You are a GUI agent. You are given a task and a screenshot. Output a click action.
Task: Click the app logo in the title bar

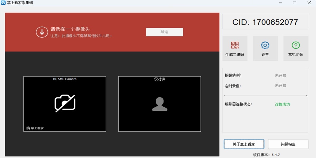coord(4,3)
